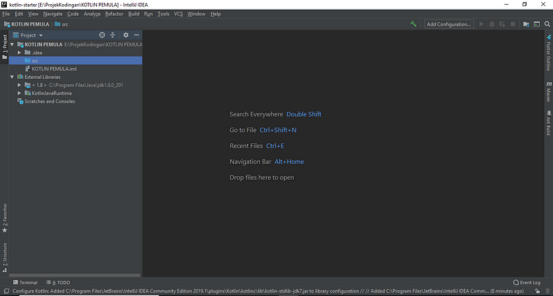Open the Edit menu

[19, 14]
